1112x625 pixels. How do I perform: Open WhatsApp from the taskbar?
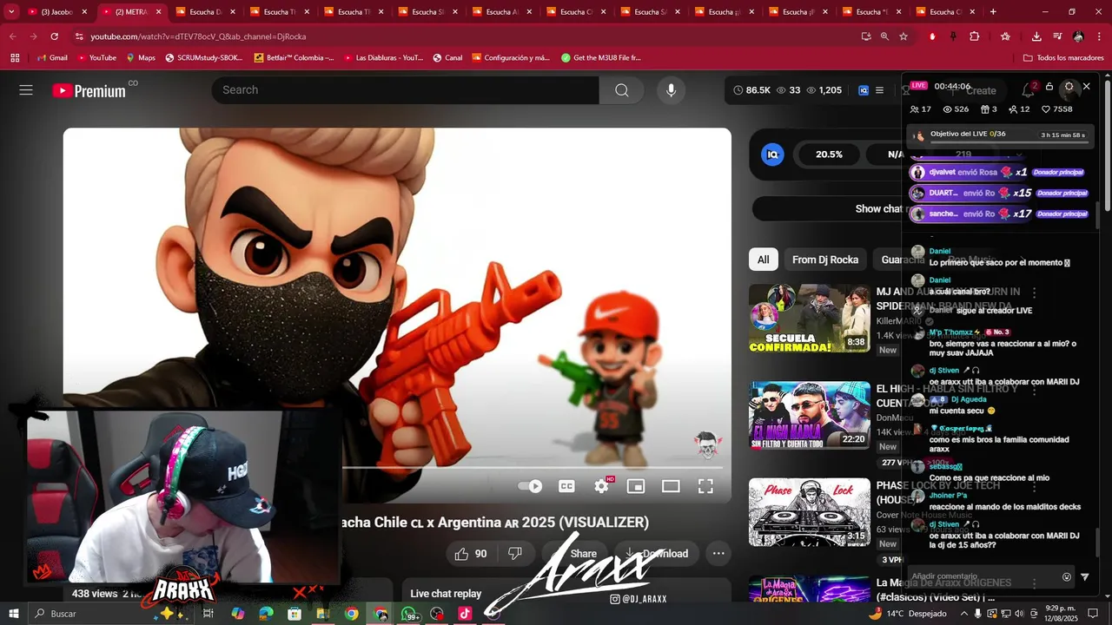click(x=409, y=614)
